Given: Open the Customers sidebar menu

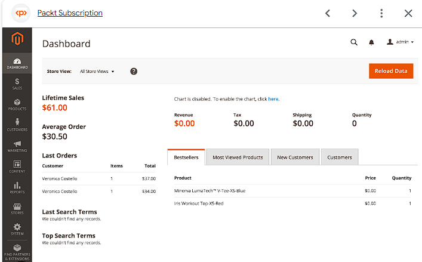Looking at the screenshot, I should pos(17,125).
